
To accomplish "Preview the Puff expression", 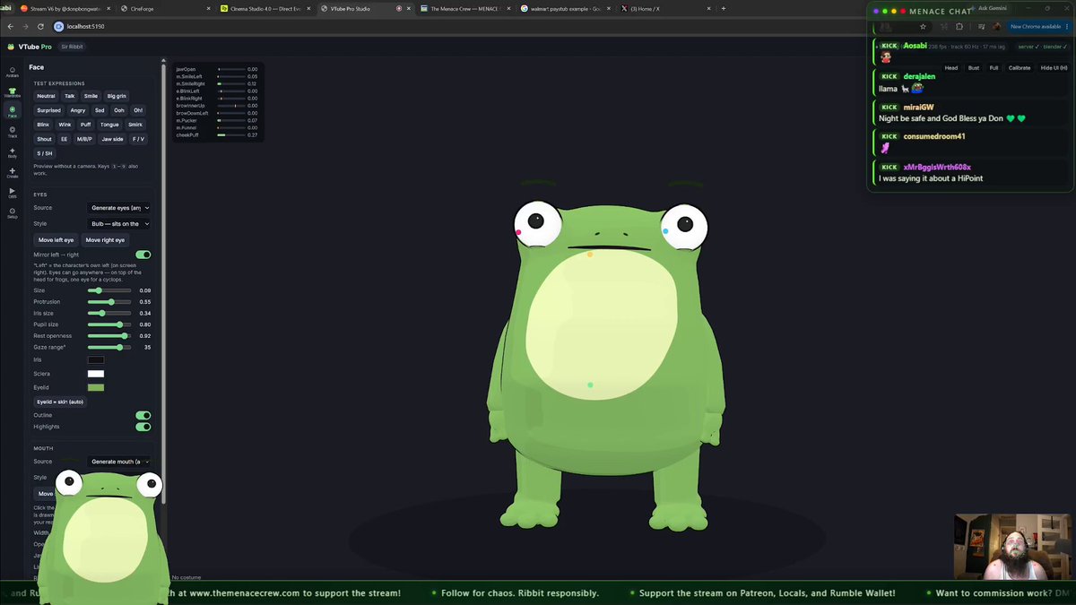I will tap(86, 125).
